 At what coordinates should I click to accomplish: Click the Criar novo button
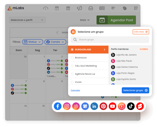click(x=141, y=32)
